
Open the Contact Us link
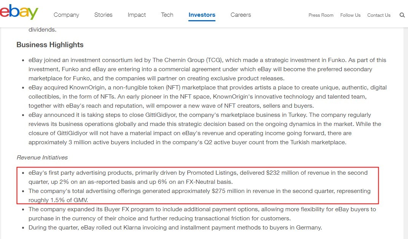(x=379, y=15)
